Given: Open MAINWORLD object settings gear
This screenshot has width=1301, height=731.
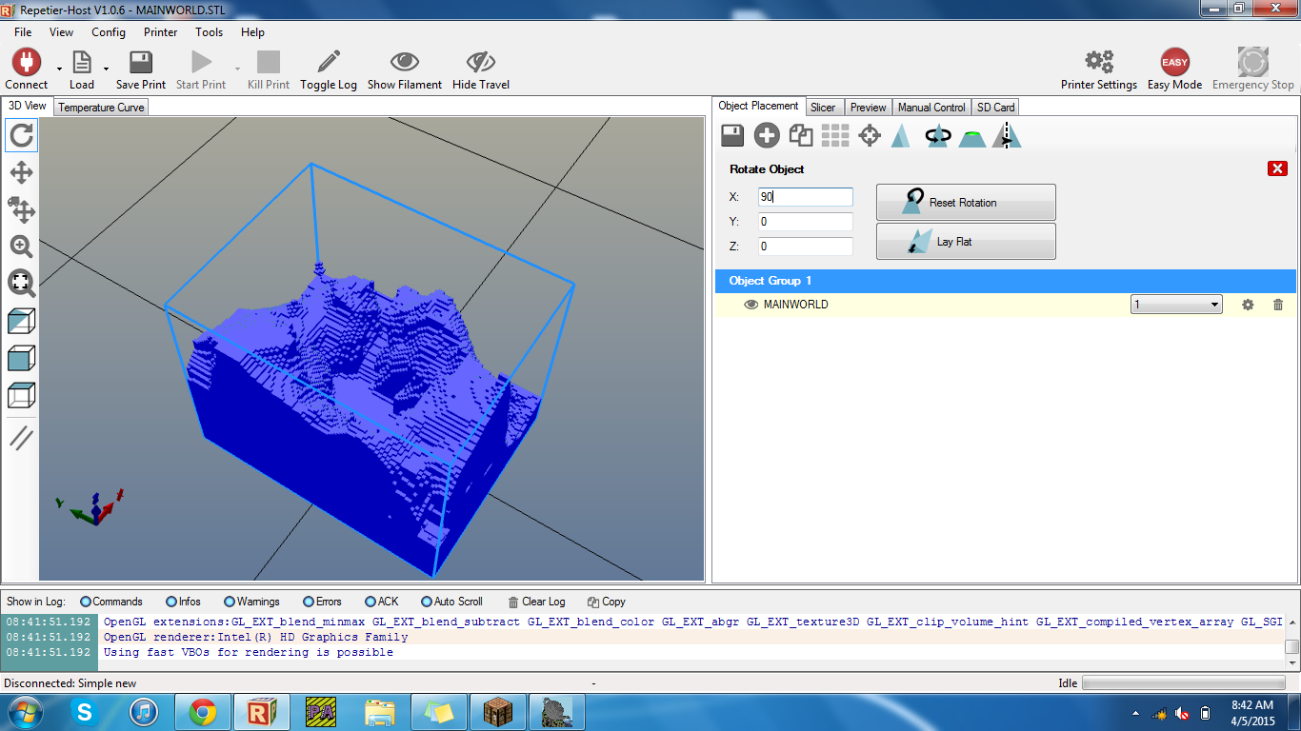Looking at the screenshot, I should (1248, 305).
